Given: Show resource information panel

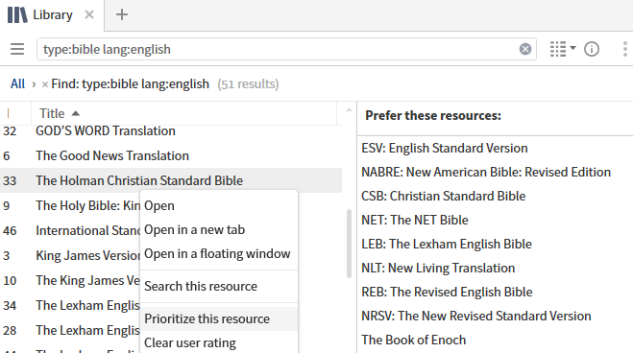Looking at the screenshot, I should (x=592, y=49).
